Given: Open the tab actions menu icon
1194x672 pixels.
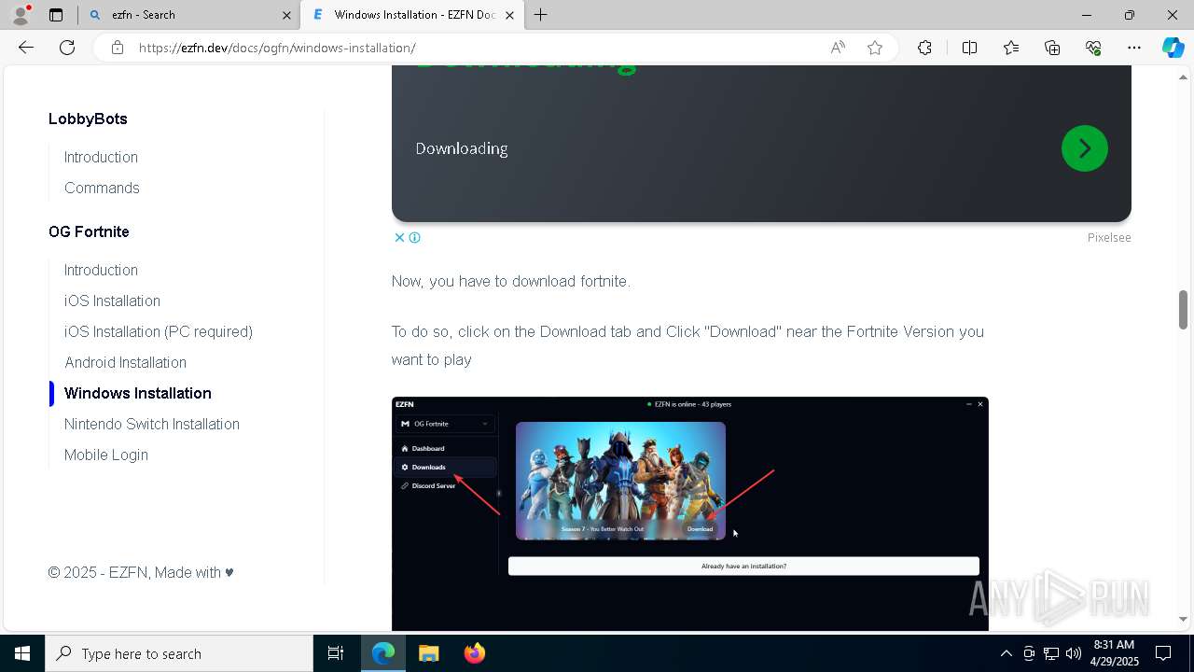Looking at the screenshot, I should pos(56,15).
